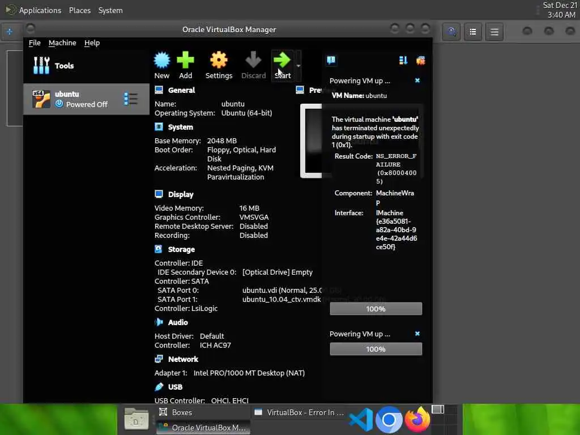Click the Intel PRO/1000 MT Desktop (NAT) adapter

tap(249, 373)
